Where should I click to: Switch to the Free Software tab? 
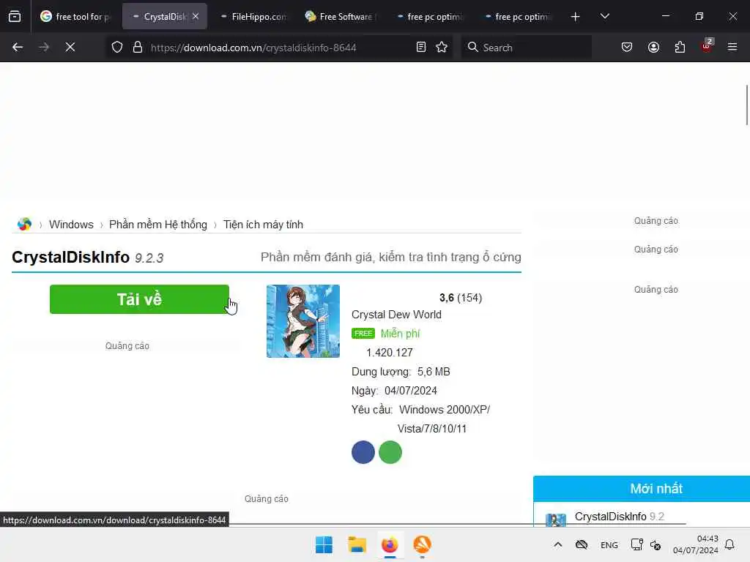click(x=341, y=17)
